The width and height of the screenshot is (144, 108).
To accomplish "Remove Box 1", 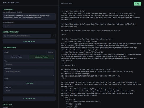I will [50, 53].
